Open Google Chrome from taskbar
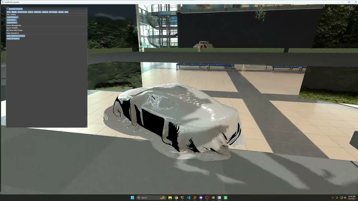 pos(176,198)
